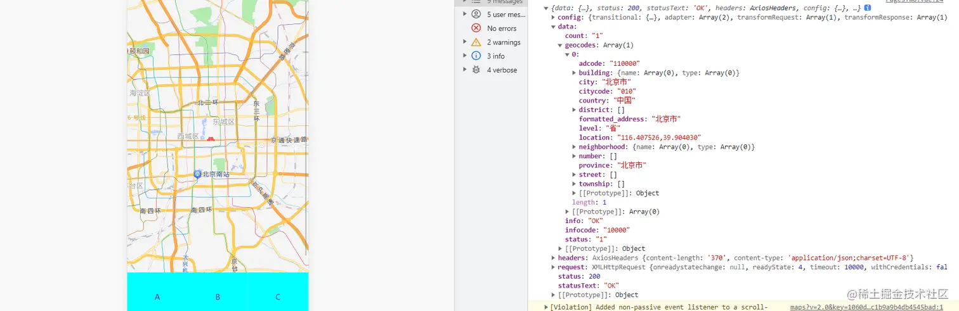Collapse the top-level logged response object

point(547,8)
